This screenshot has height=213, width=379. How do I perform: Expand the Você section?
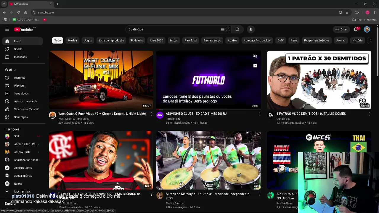pos(10,70)
